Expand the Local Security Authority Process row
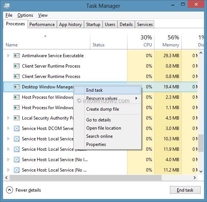Image resolution: width=207 pixels, height=202 pixels. click(8, 118)
